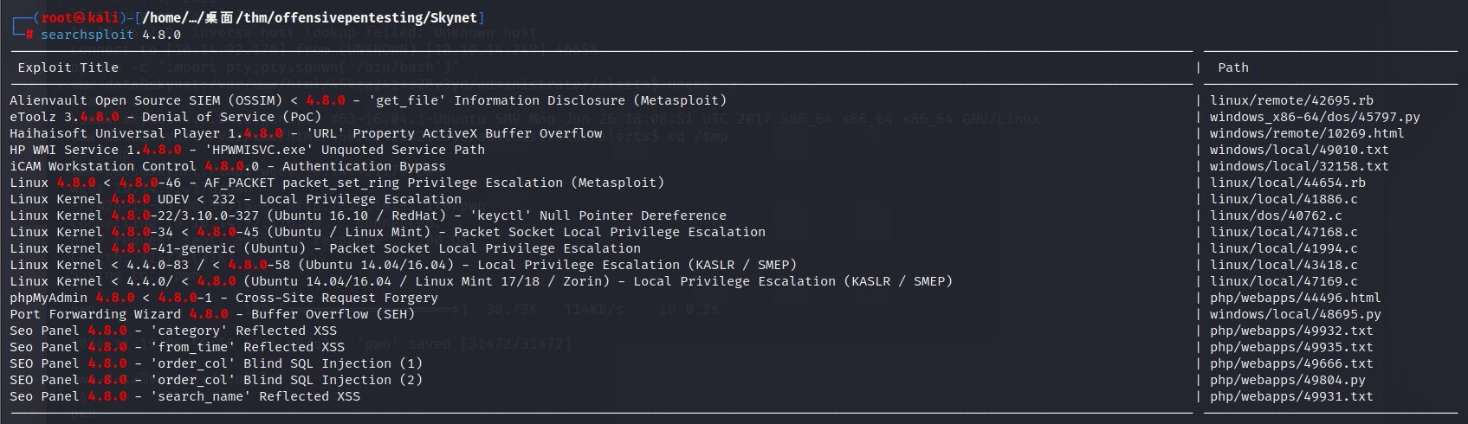Click path windows/local/49010.txt
1468x424 pixels.
tap(1300, 150)
